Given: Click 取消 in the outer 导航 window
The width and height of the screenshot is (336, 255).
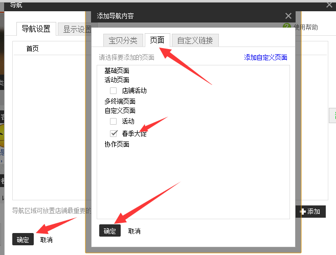Looking at the screenshot, I should coord(46,240).
